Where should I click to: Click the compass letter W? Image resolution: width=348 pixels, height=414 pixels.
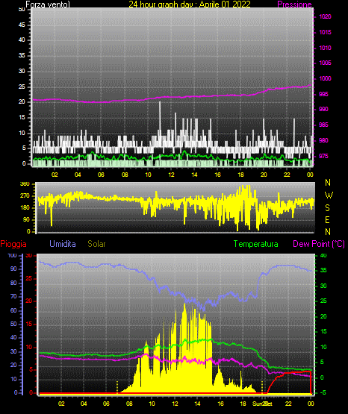[x=329, y=195]
